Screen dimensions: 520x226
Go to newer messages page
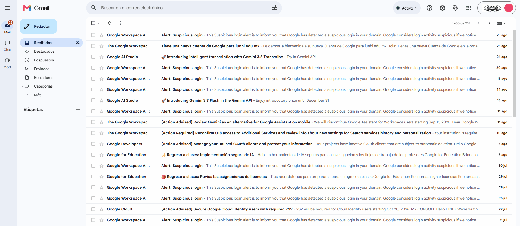[478, 23]
